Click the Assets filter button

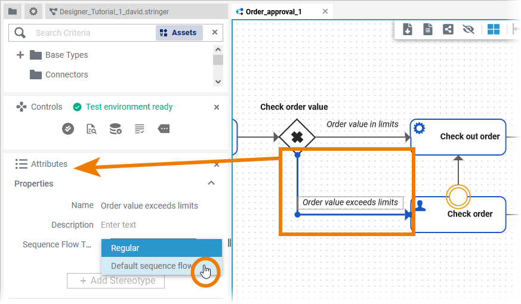coord(179,33)
